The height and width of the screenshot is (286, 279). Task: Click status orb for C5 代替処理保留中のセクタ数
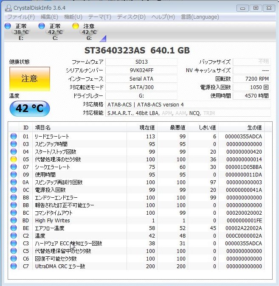(14, 251)
